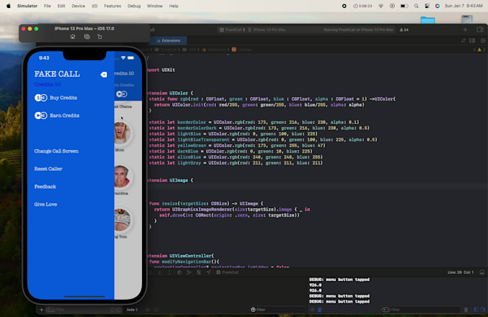
Task: Click the simulate location arrow icon
Action: 209,273
